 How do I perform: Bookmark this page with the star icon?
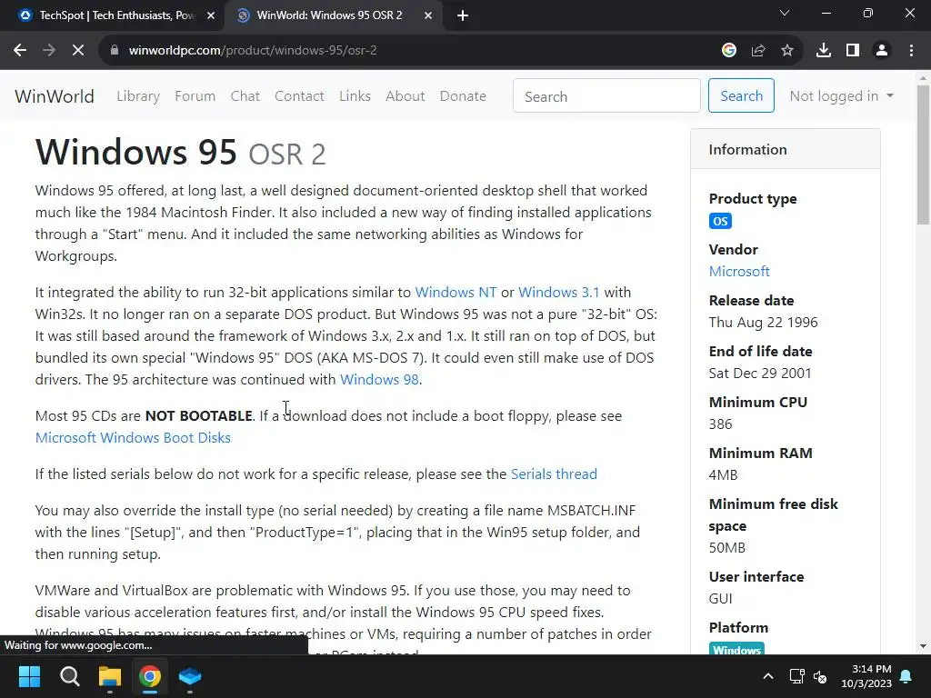pyautogui.click(x=787, y=51)
